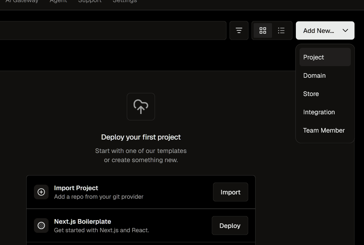Click the Next.js Boilerplate template icon
This screenshot has height=245, width=364.
41,225
